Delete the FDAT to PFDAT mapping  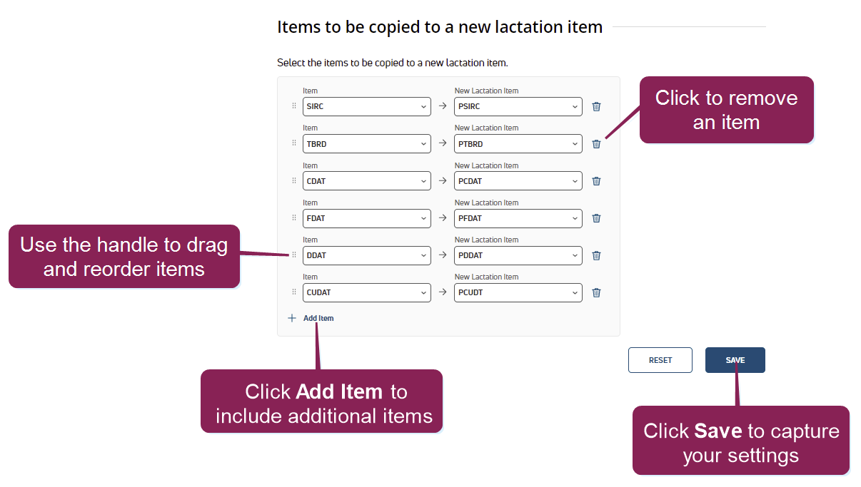tap(596, 218)
